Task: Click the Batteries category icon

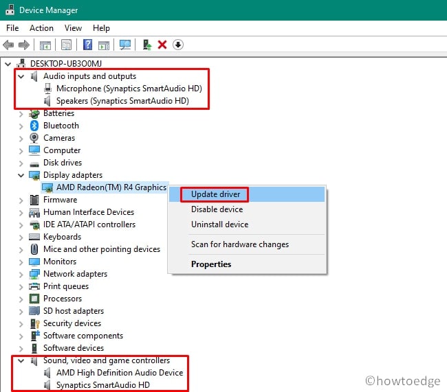Action: [34, 113]
